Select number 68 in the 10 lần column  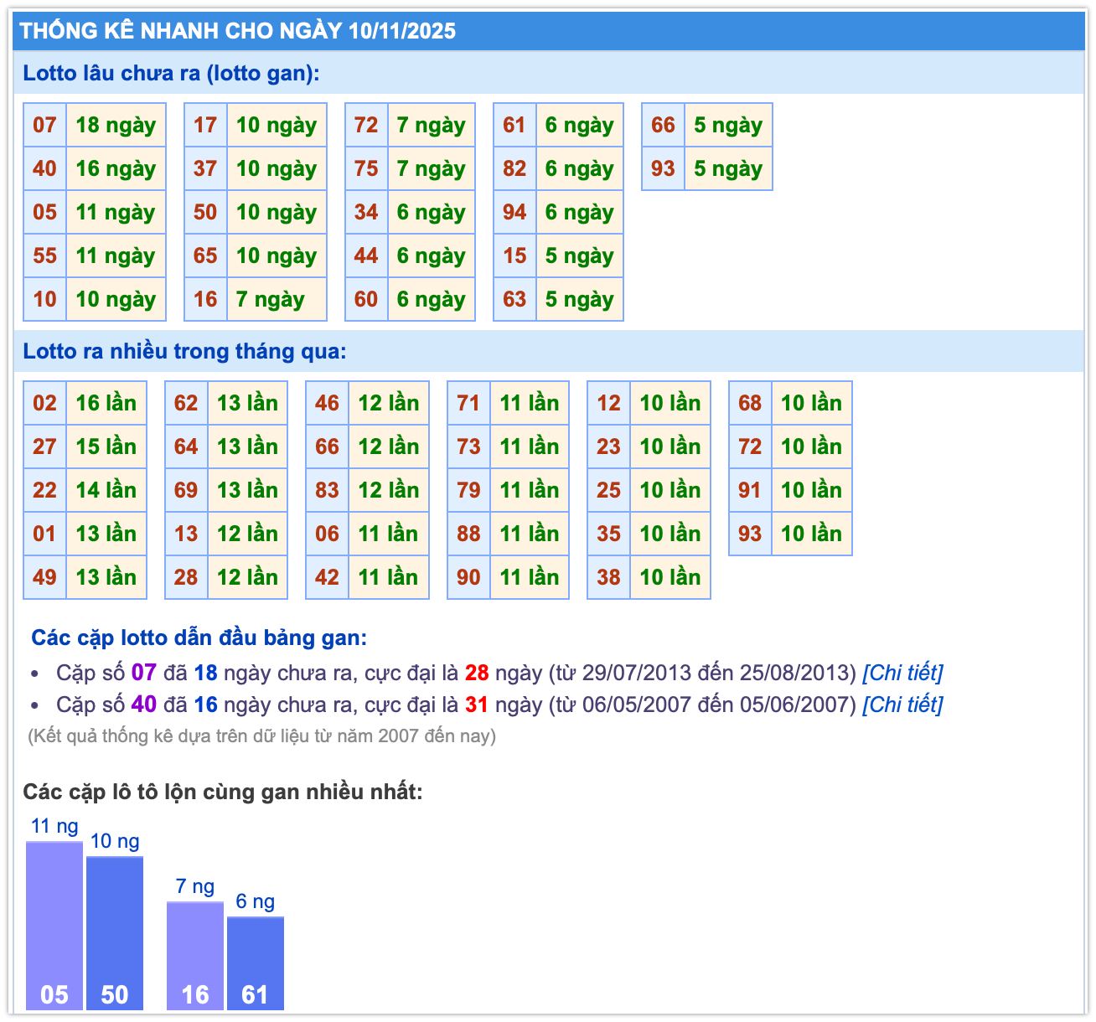[750, 403]
